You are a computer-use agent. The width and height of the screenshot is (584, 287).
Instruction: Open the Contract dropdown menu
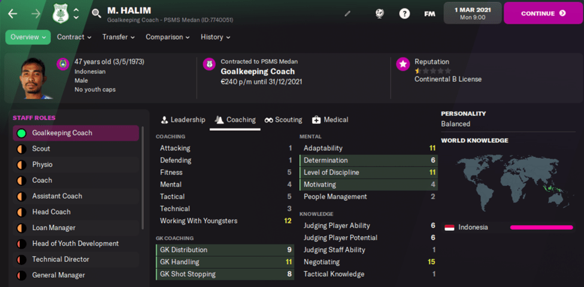pyautogui.click(x=74, y=37)
